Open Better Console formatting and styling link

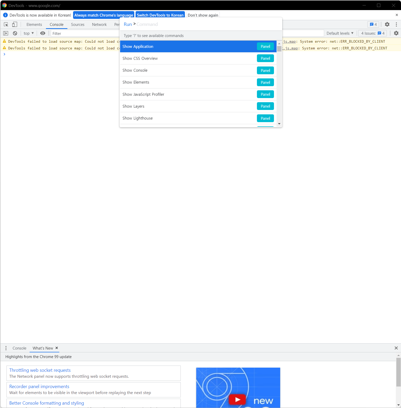click(47, 403)
